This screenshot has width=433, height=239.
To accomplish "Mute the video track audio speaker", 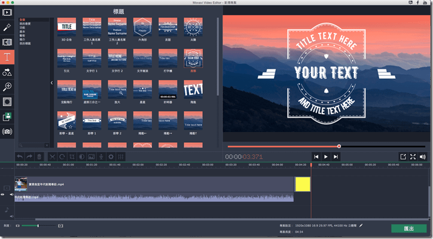I will click(x=11, y=195).
